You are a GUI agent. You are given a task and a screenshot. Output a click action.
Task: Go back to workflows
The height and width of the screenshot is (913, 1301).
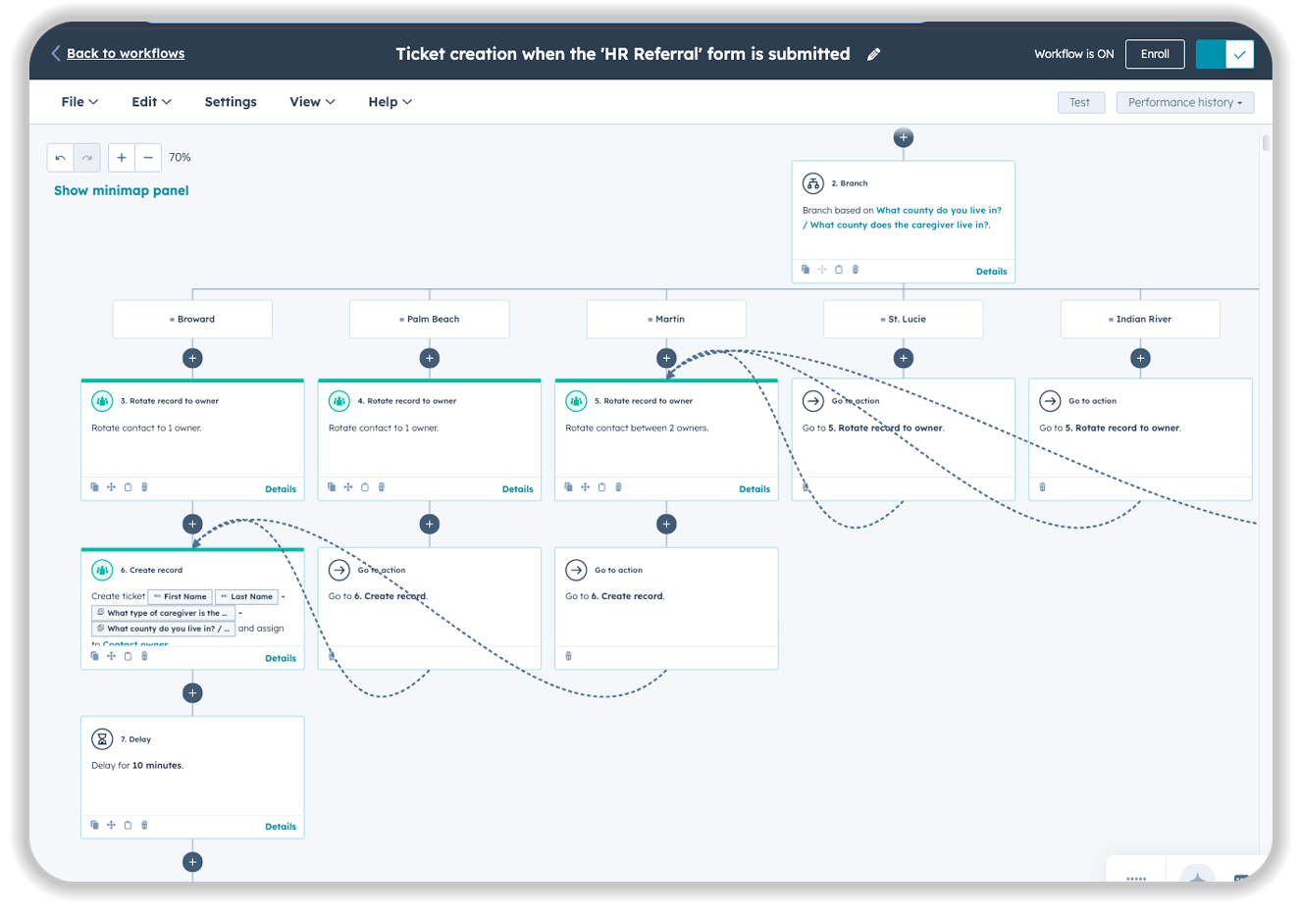[118, 54]
